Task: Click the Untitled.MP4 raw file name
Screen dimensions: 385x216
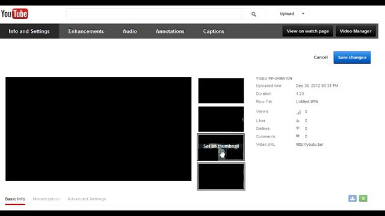Action: [307, 101]
